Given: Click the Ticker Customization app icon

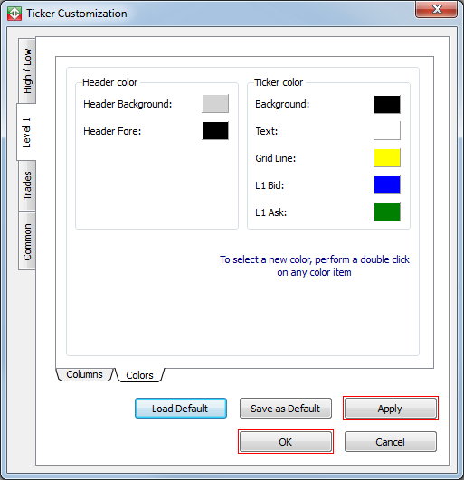Looking at the screenshot, I should pos(14,14).
